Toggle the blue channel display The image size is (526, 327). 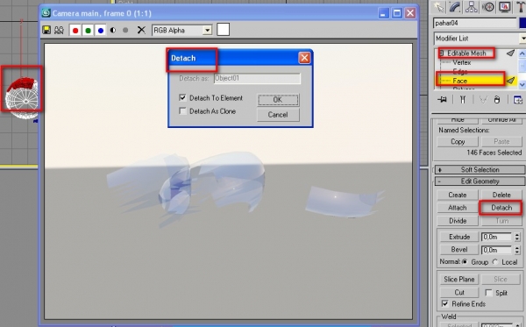pyautogui.click(x=101, y=31)
